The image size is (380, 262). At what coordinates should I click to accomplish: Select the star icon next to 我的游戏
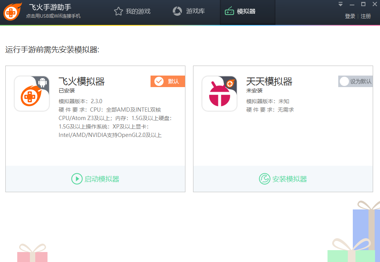(118, 11)
